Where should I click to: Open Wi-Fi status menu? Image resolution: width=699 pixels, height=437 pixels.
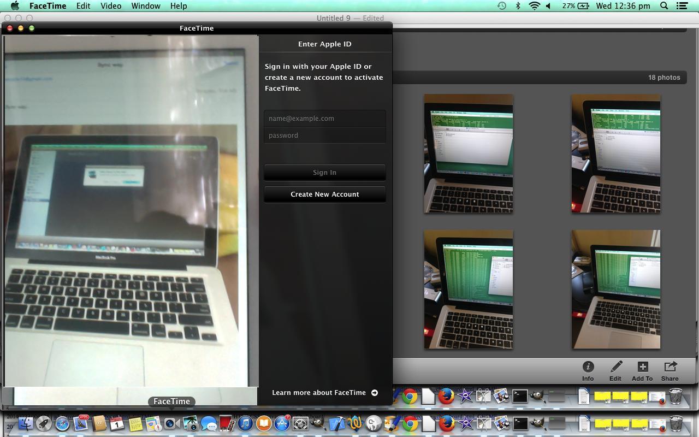coord(535,6)
